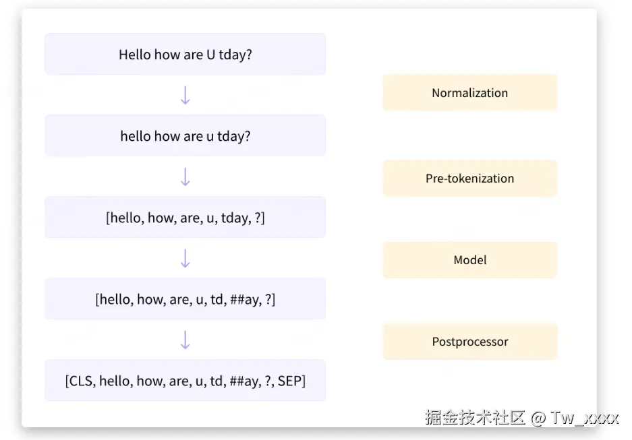632x440 pixels.
Task: Select the token list box without CLS containing "td"
Action: (x=185, y=299)
